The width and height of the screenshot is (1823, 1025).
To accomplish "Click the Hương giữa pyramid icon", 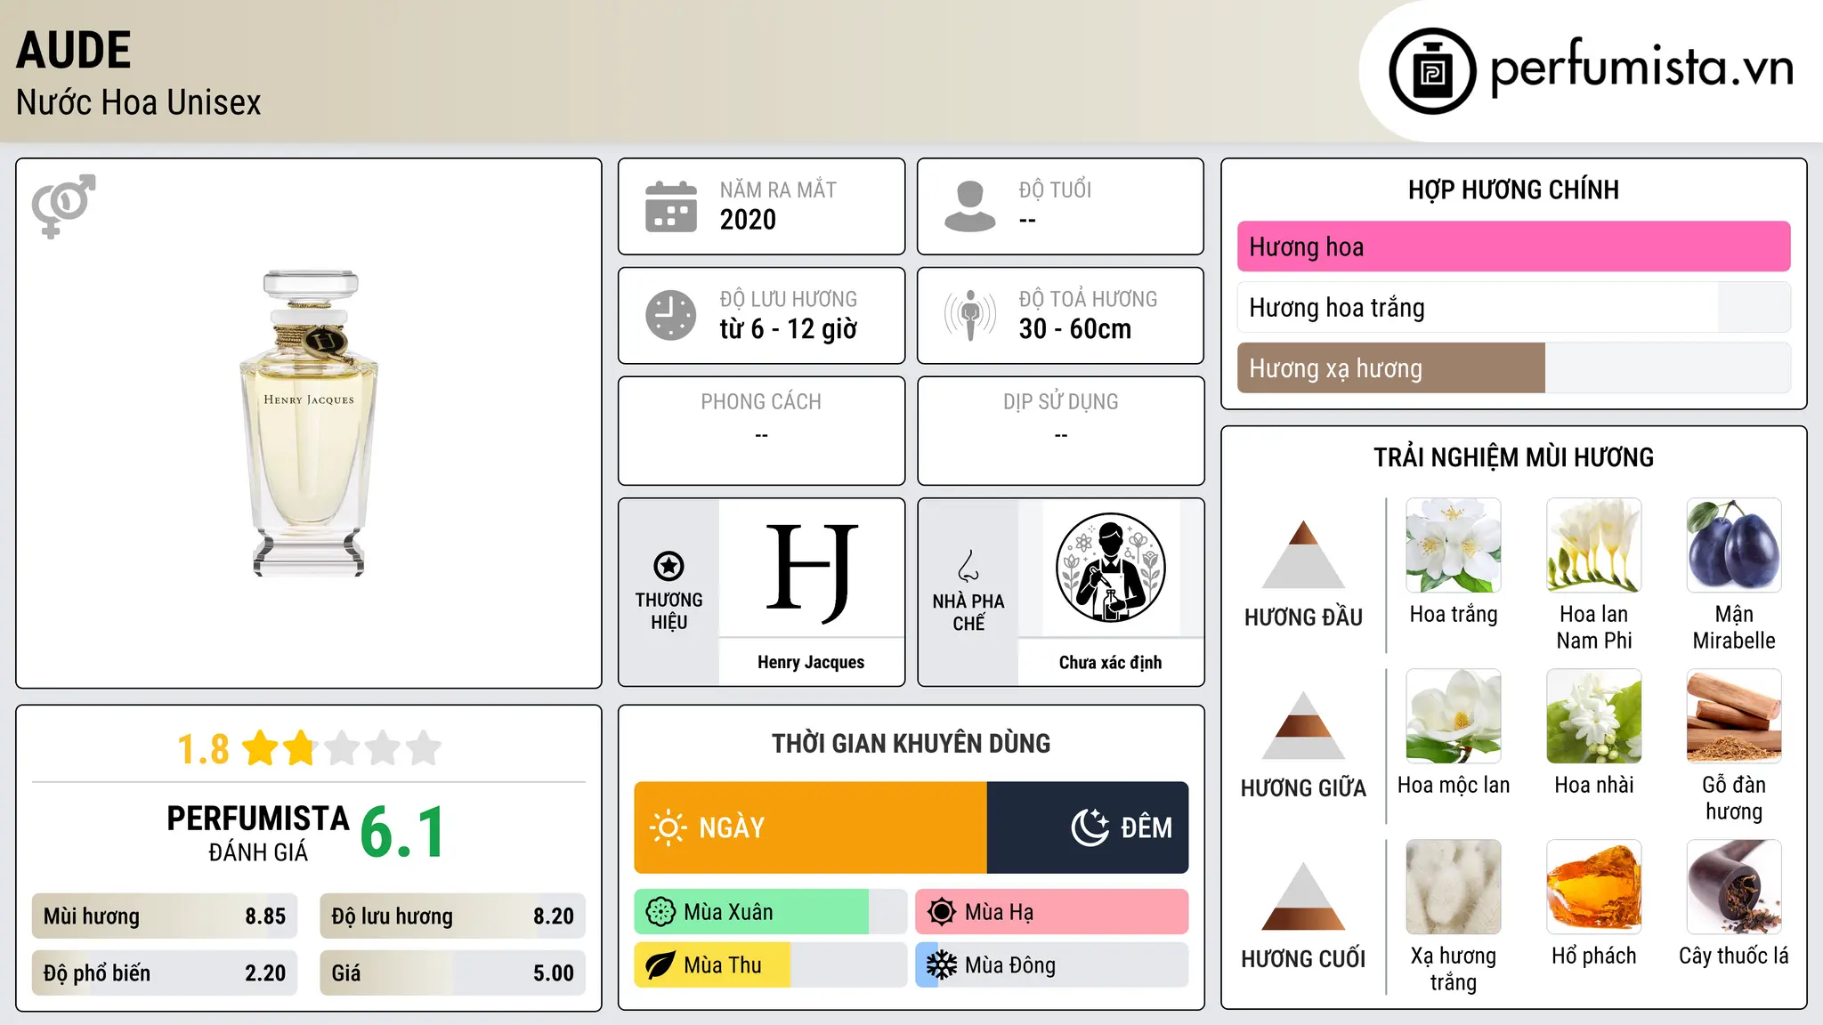I will (x=1303, y=725).
